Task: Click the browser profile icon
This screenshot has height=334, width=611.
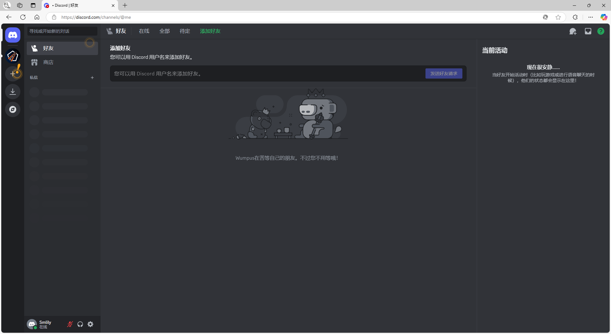Action: [7, 5]
